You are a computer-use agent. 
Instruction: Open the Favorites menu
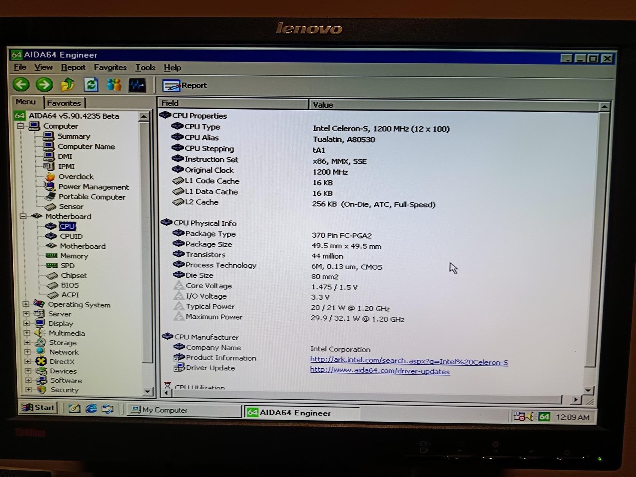[x=110, y=68]
